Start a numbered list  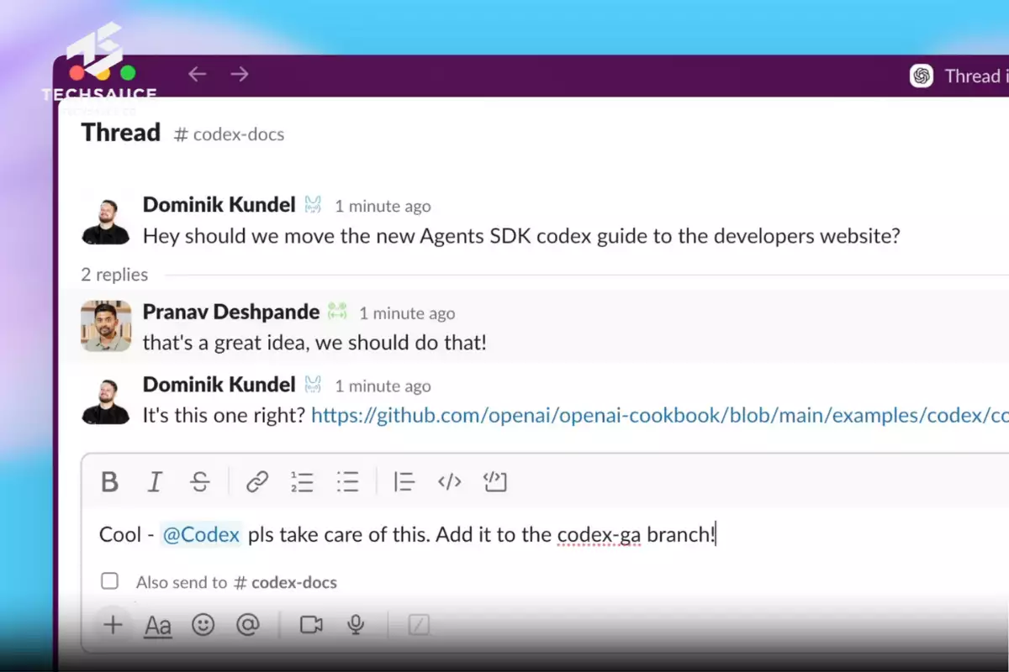[302, 481]
